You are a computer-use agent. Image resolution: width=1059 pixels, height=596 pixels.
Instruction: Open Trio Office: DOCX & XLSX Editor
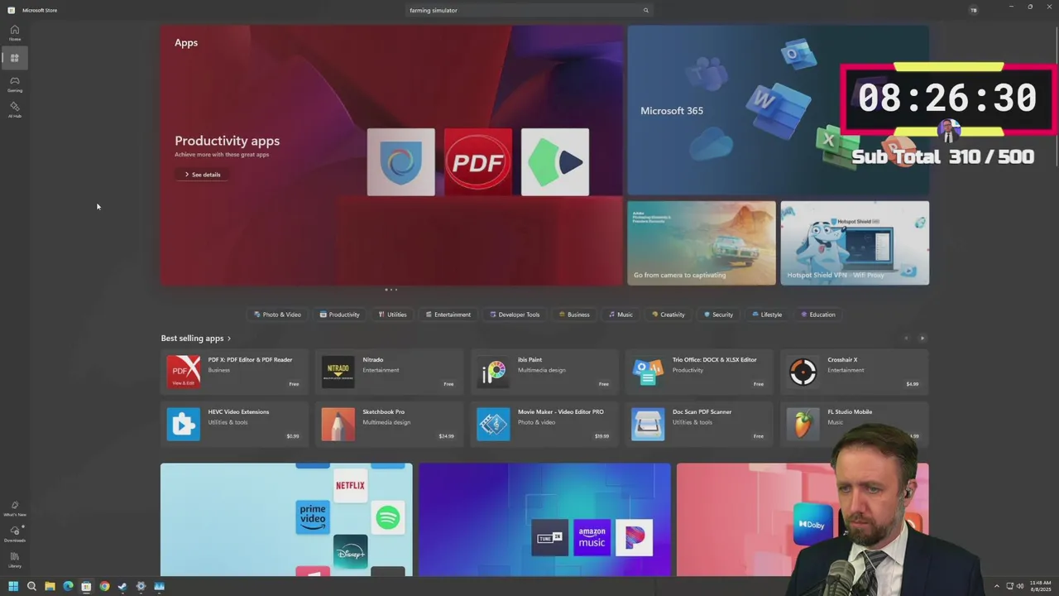(699, 372)
